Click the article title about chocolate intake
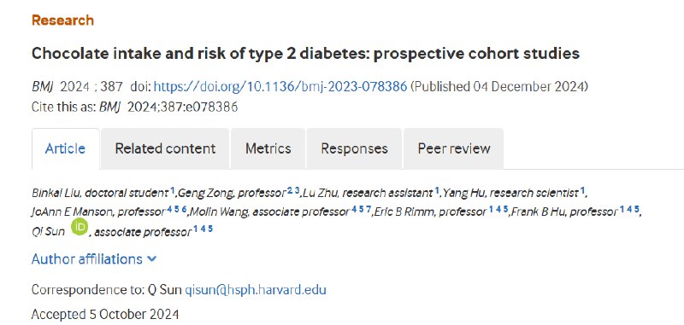 pyautogui.click(x=305, y=53)
